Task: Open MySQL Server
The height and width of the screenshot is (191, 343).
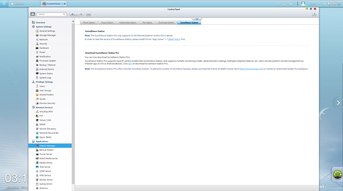Action: (x=46, y=180)
